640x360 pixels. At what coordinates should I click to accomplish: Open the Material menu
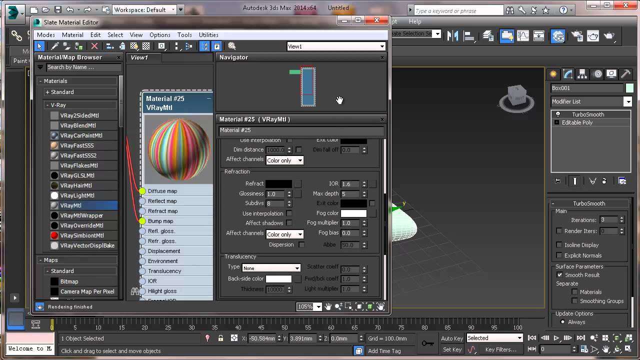72,35
